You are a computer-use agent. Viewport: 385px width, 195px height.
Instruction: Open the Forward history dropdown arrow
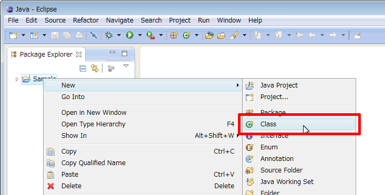[x=343, y=35]
